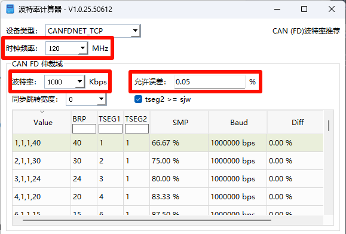The height and width of the screenshot is (234, 346).
Task: Click the 66.67 % SMP cell
Action: tap(179, 143)
